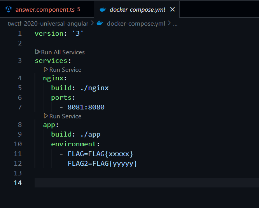Viewport: 259px width, 208px height.
Task: Expand the breadcrumb ellipsis symbol list
Action: (175, 23)
